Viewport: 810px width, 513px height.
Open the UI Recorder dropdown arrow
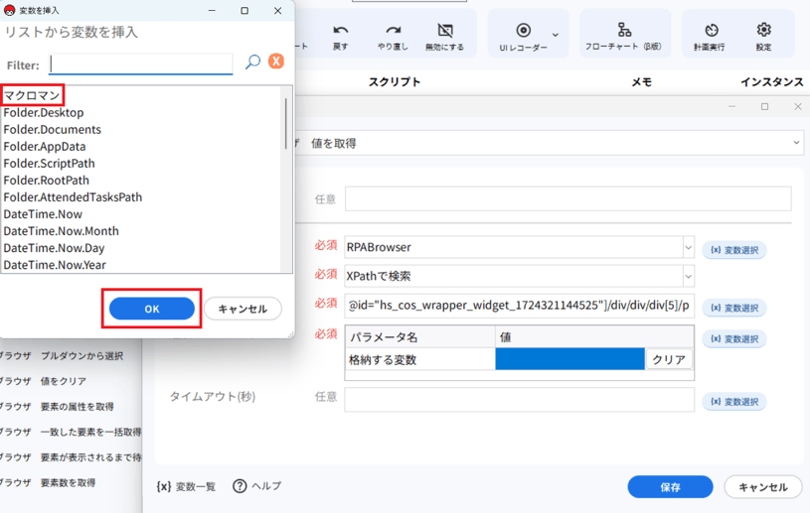pyautogui.click(x=556, y=35)
